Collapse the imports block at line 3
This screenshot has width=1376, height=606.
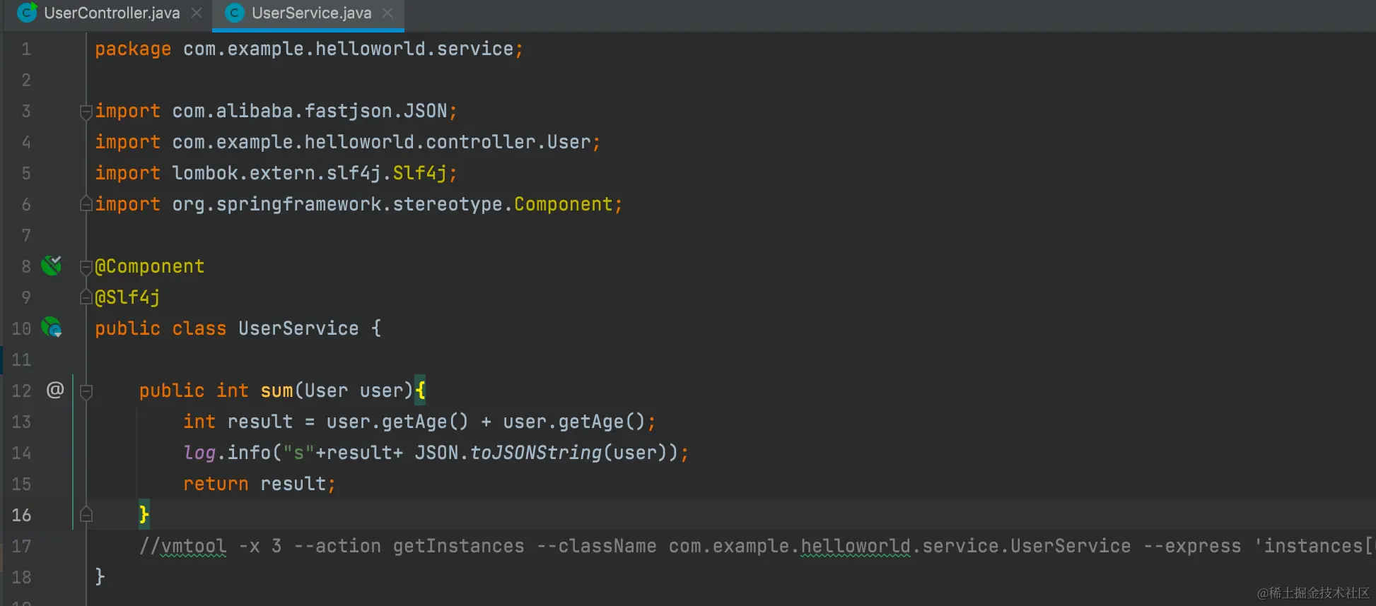(x=86, y=111)
